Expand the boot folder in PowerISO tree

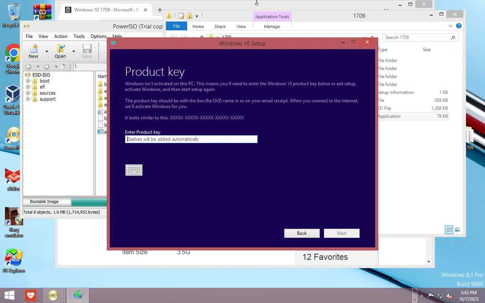pos(28,81)
